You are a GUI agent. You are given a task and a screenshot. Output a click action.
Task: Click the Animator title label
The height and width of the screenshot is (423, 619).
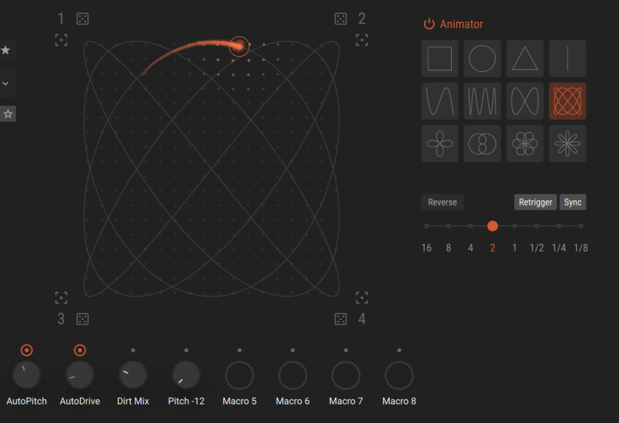462,24
